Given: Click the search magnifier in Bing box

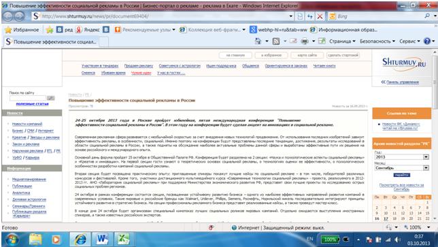Looking at the screenshot, I should pos(427,16).
